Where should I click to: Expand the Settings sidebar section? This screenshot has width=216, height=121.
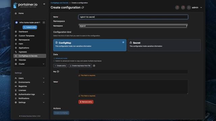[44, 103]
